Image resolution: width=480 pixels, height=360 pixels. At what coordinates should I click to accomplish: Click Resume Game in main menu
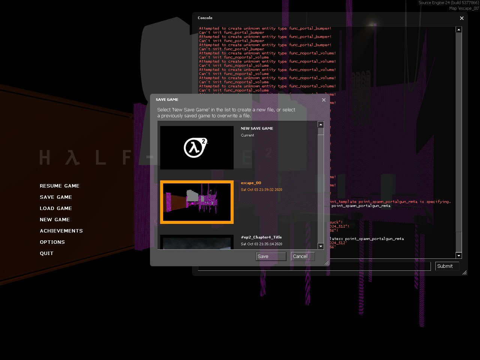coord(60,186)
